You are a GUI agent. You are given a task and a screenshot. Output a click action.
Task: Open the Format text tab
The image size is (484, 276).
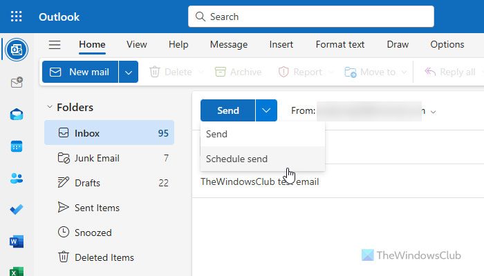point(339,44)
